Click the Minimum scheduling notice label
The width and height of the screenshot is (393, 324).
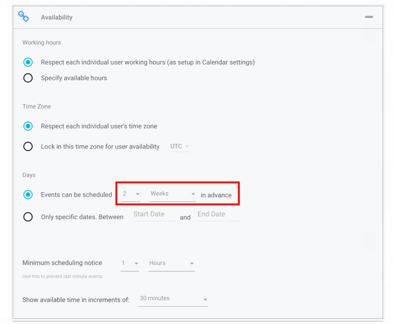coord(62,263)
